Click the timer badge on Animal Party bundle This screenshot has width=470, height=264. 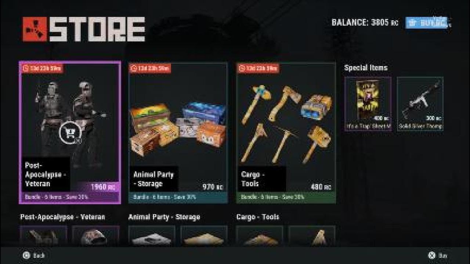point(149,68)
